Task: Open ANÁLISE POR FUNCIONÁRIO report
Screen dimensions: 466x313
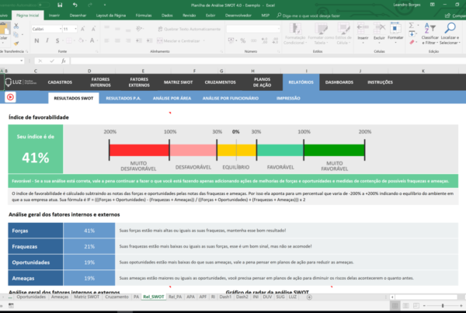Action: (231, 99)
